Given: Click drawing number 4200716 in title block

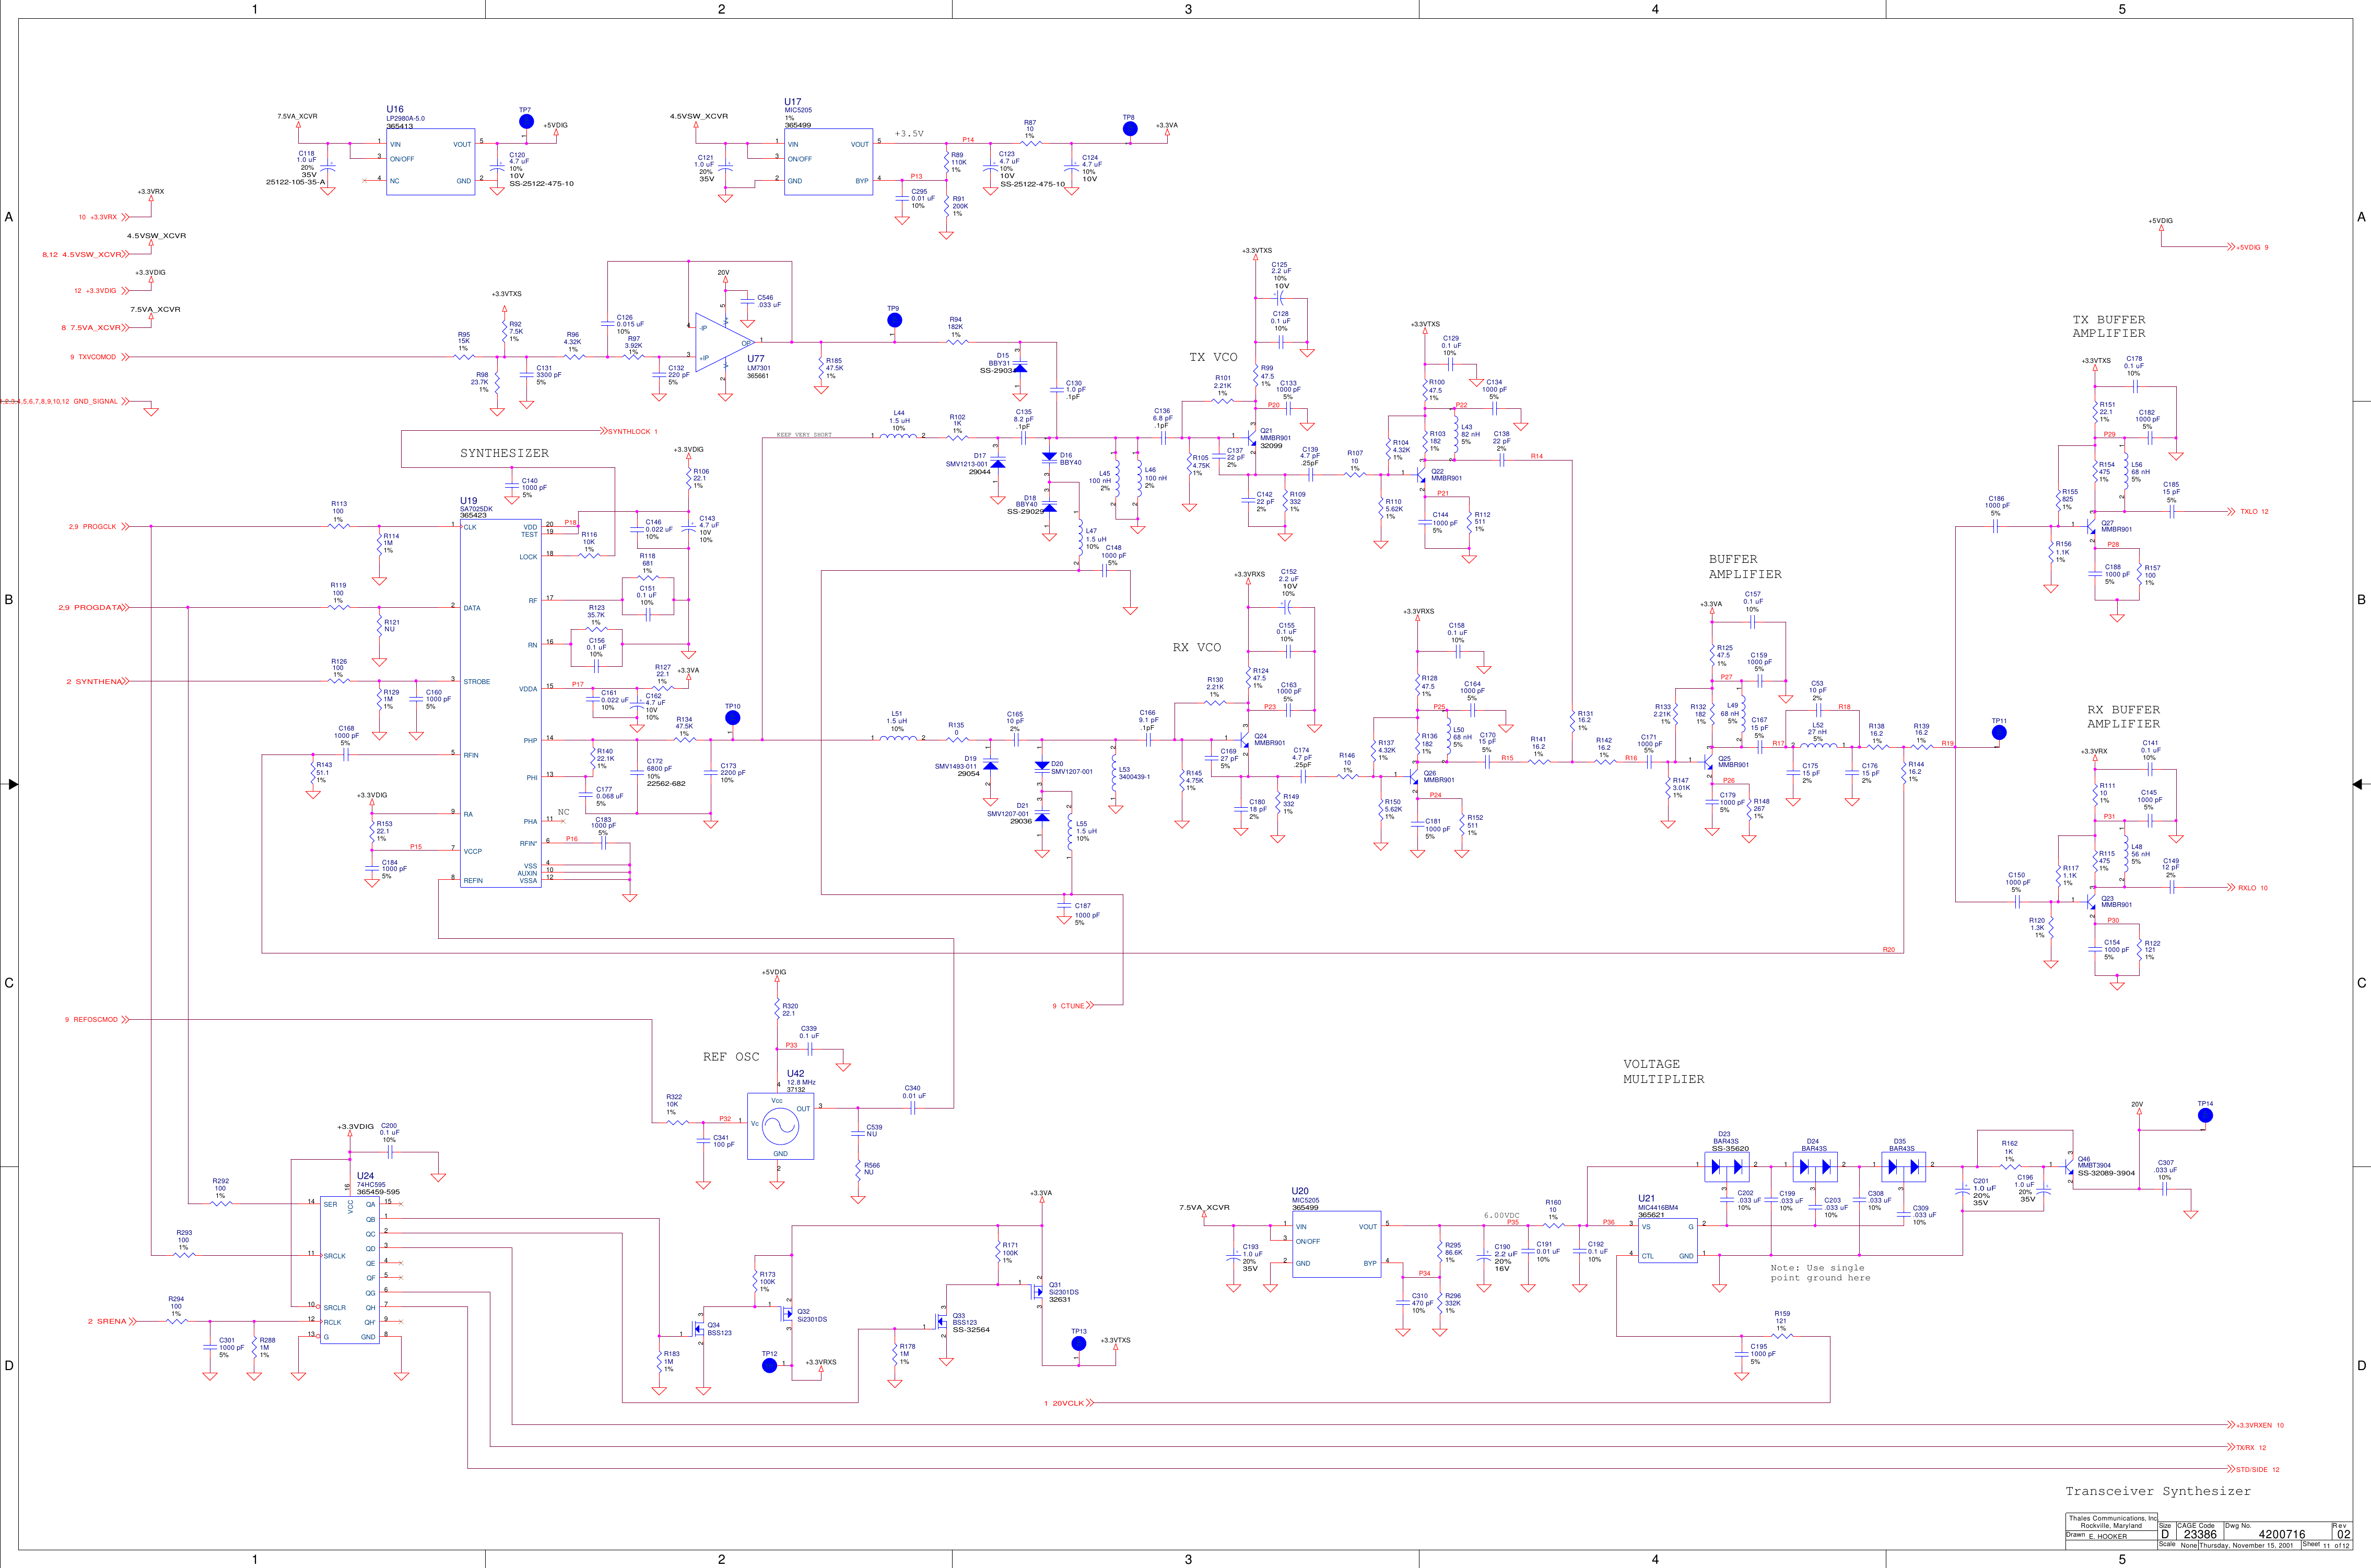Looking at the screenshot, I should pos(2282,1534).
